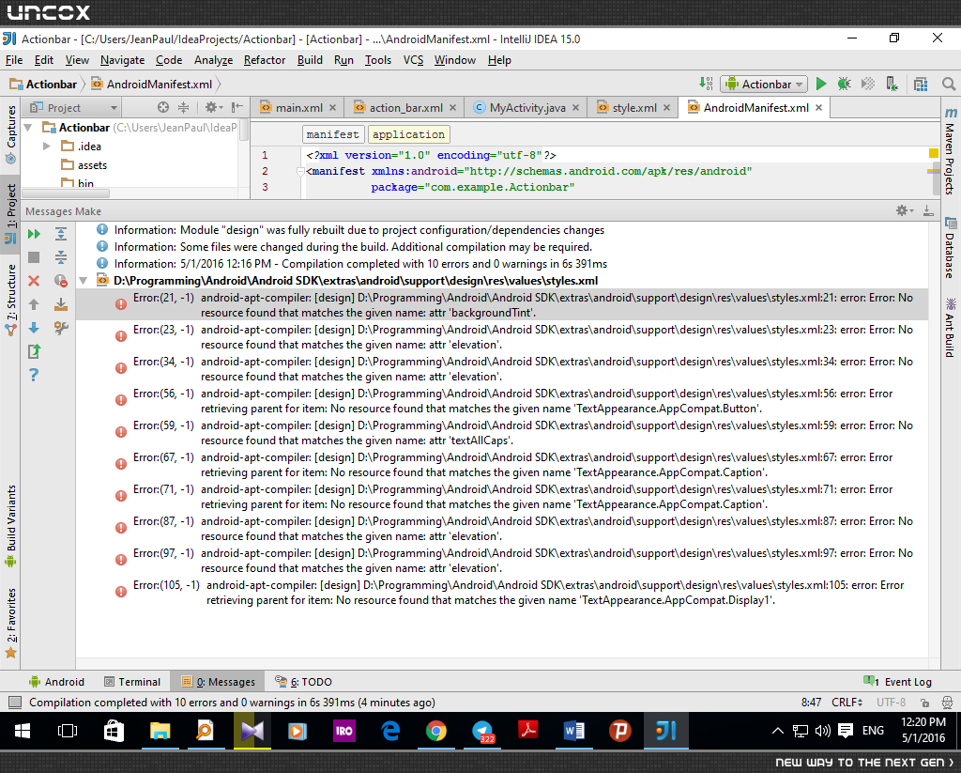Select the backgroundTint error at line 21
This screenshot has height=773, width=961.
(x=502, y=305)
